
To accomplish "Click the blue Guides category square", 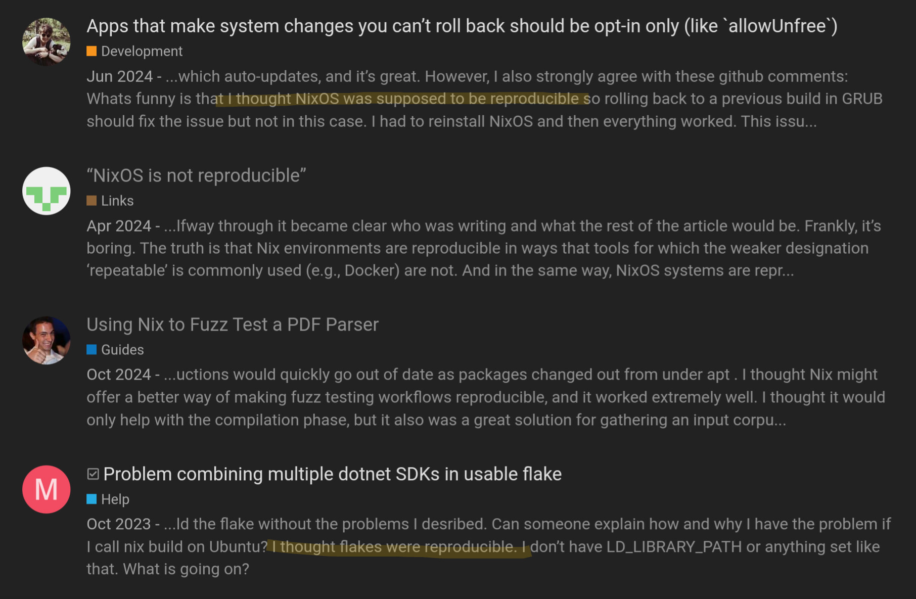I will (91, 349).
